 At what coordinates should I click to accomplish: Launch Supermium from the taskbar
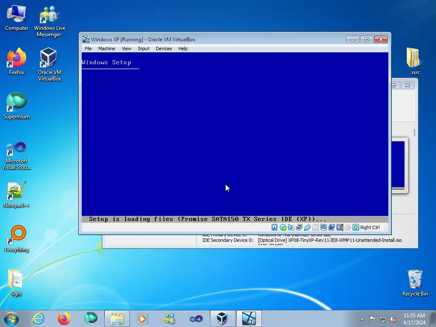click(91, 318)
